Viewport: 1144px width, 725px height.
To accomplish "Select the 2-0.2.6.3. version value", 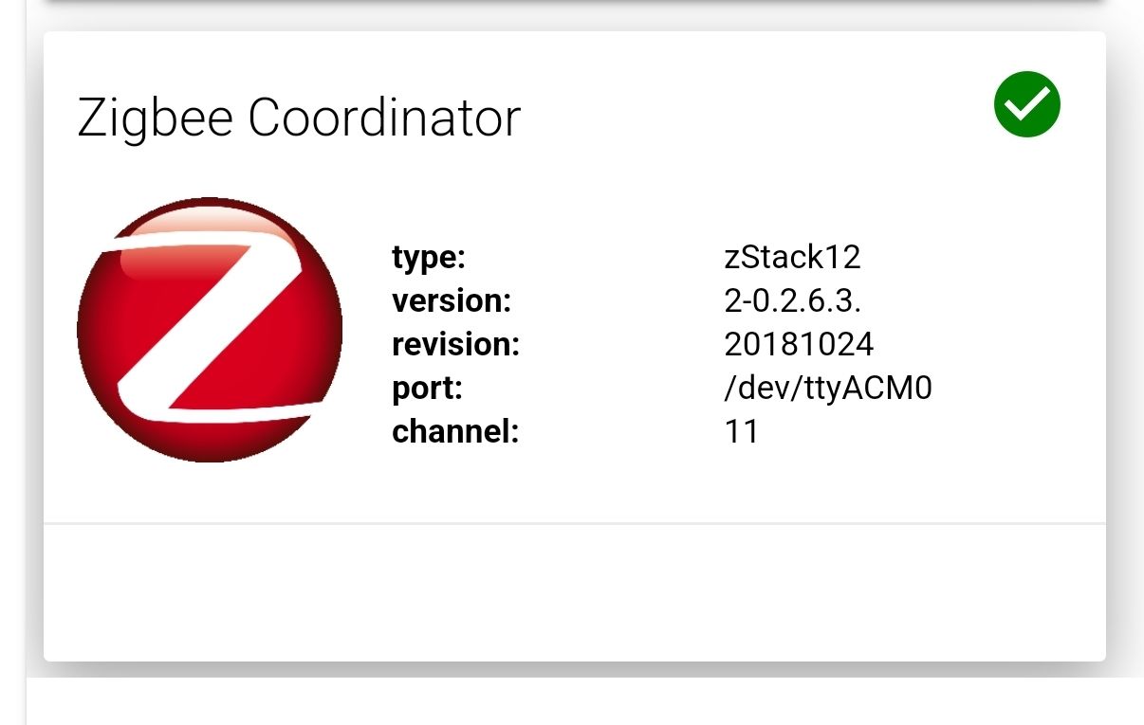I will tap(792, 300).
